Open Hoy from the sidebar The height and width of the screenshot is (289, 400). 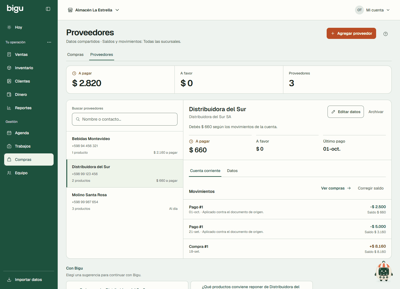click(29, 27)
